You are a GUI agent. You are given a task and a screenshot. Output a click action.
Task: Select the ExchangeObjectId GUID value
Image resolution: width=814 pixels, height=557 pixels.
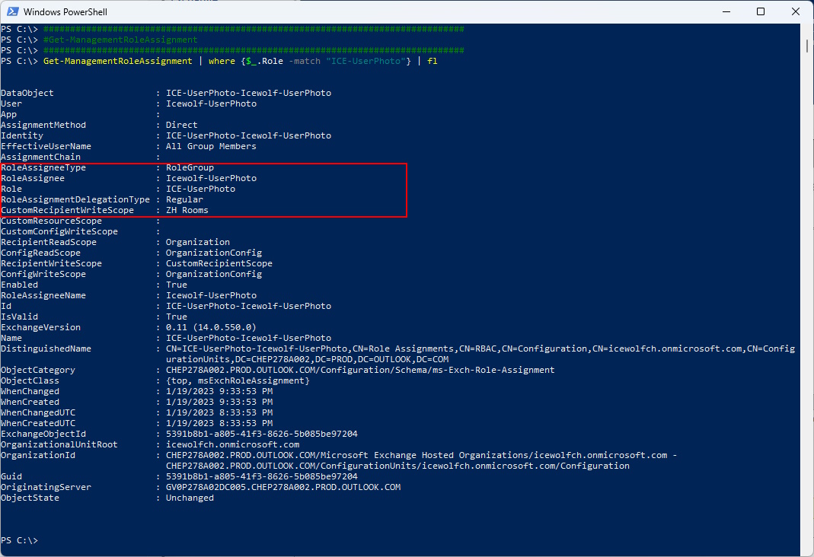tap(262, 434)
